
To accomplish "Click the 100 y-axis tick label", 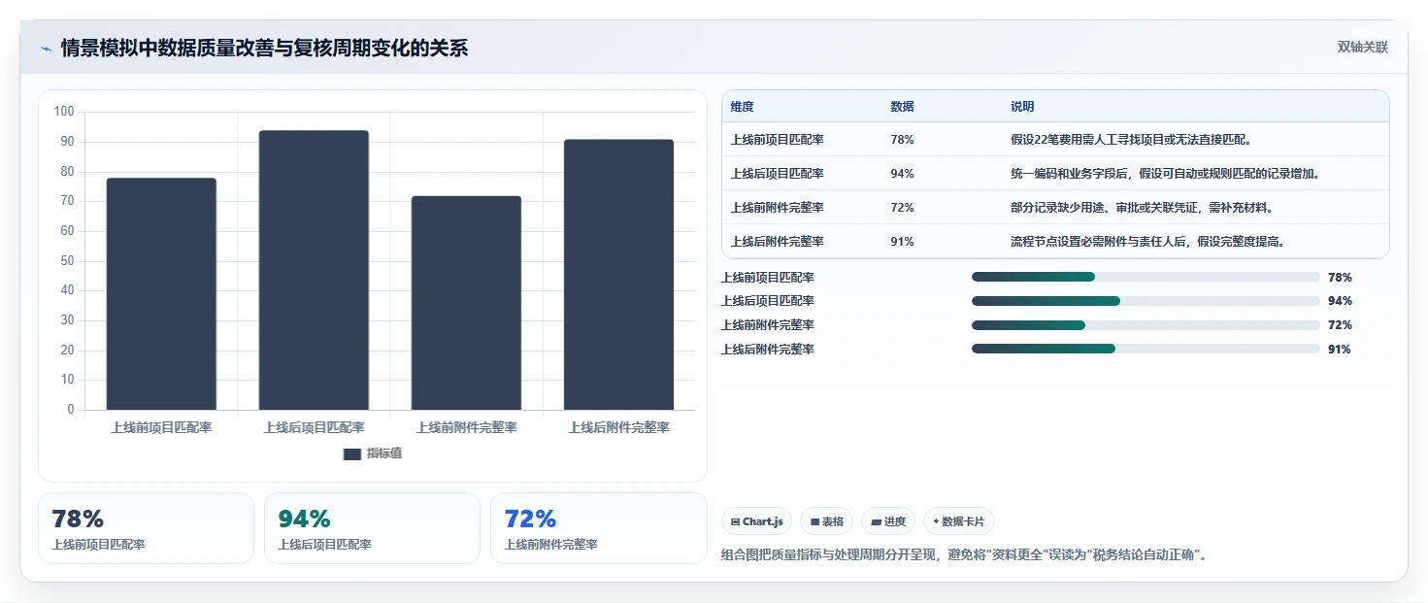I will point(64,112).
